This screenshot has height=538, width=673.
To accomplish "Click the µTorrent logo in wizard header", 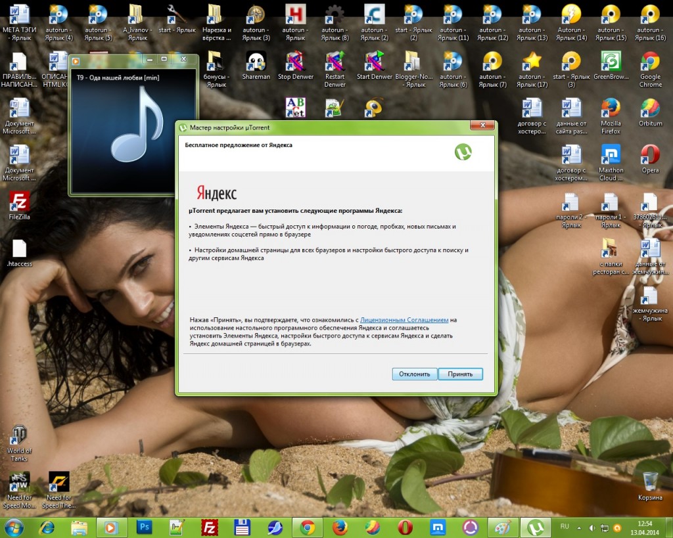I will pos(463,152).
